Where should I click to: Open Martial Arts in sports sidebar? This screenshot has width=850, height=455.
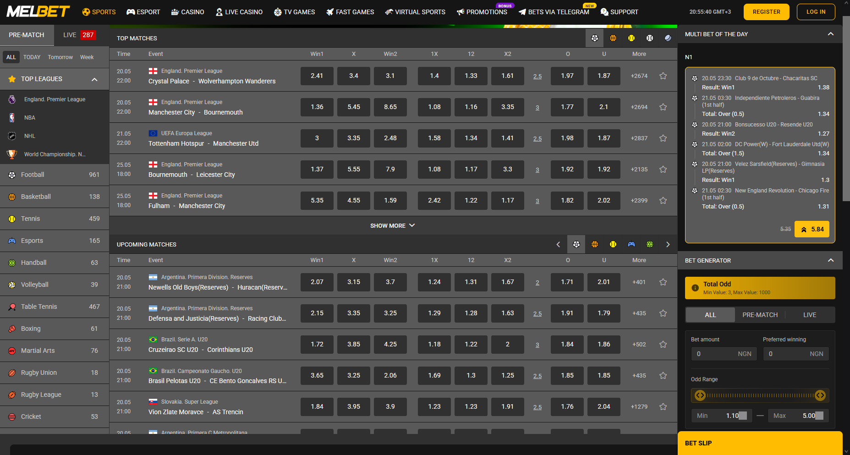point(55,351)
